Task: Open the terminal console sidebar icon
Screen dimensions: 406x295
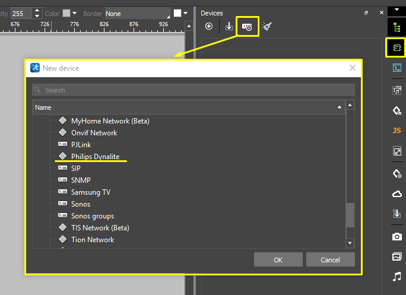Action: click(x=397, y=68)
